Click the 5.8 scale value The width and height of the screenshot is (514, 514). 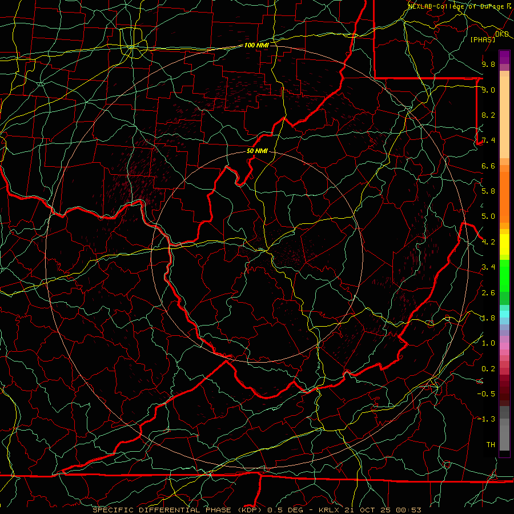[488, 191]
